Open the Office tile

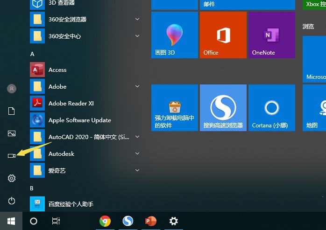coord(223,35)
